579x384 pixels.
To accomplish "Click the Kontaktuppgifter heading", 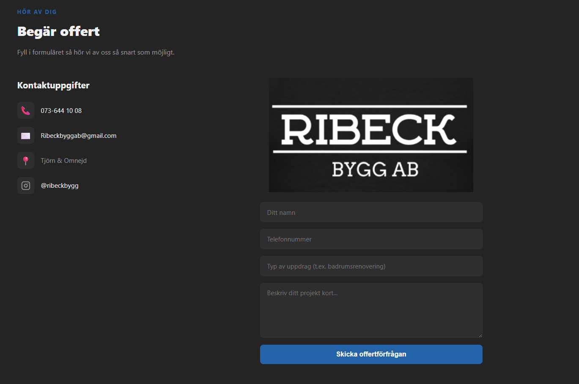I will (x=53, y=85).
